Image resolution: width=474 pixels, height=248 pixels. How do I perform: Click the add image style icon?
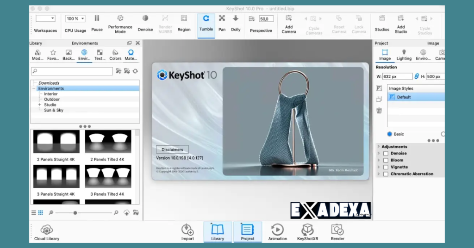click(x=379, y=88)
